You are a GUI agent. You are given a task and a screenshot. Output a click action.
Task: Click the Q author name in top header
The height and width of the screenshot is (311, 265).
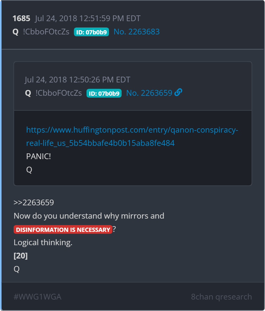(15, 32)
